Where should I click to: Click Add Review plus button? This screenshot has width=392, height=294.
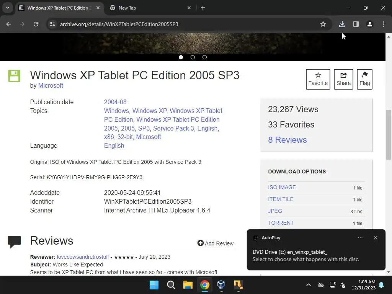[x=215, y=243]
